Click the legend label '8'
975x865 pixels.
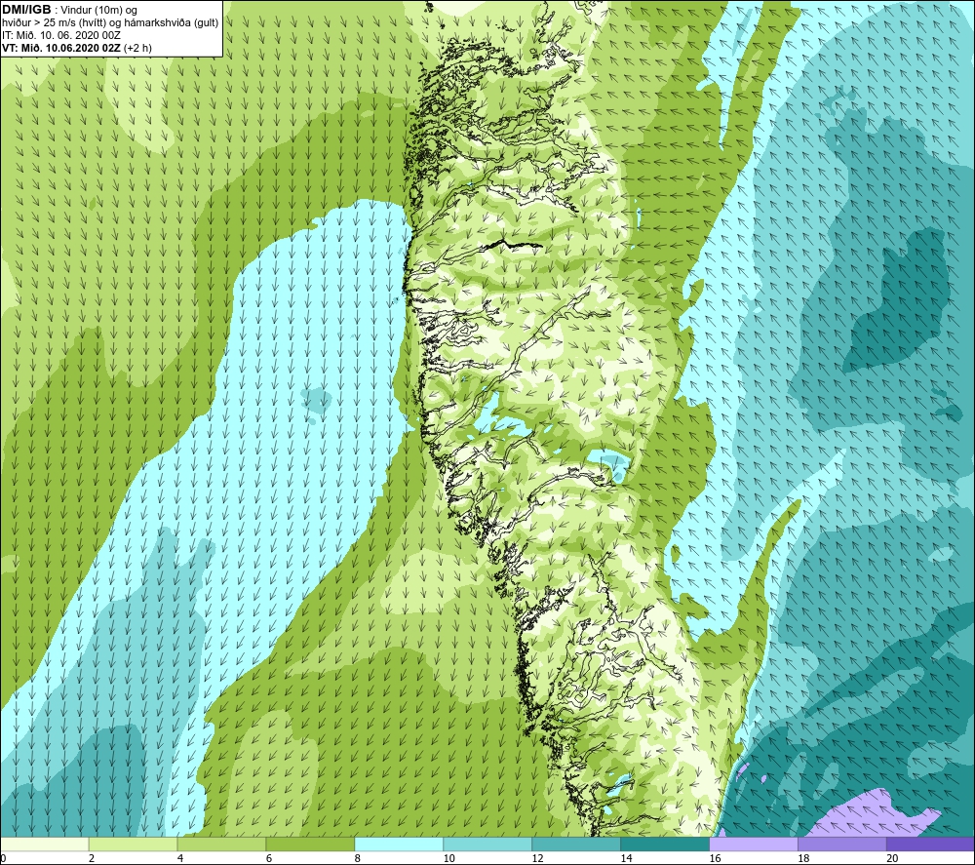coord(358,858)
